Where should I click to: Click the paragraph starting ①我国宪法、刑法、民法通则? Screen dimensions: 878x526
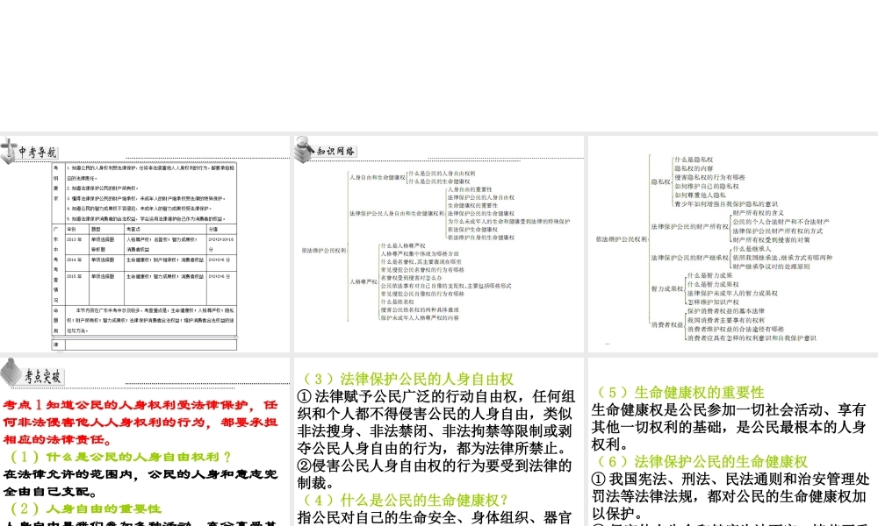click(730, 496)
